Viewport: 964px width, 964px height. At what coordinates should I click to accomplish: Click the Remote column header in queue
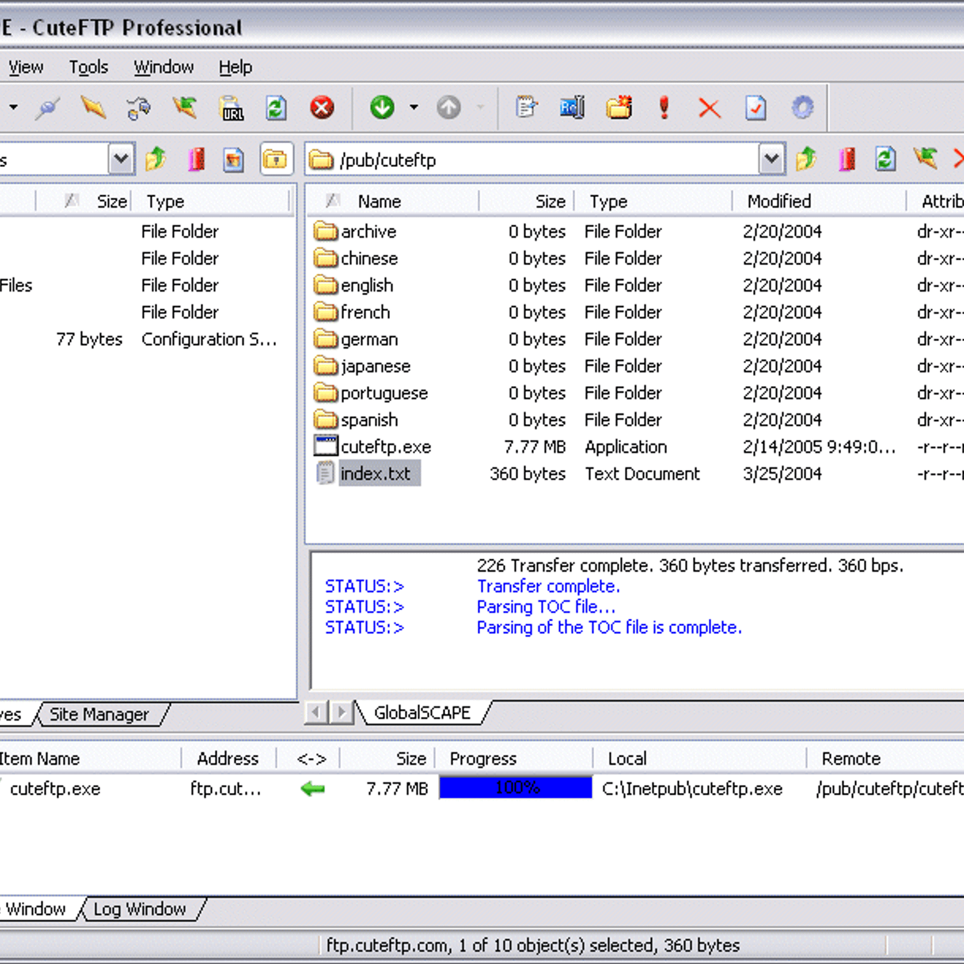pyautogui.click(x=886, y=759)
